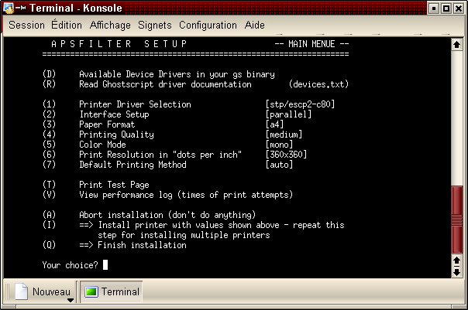Open the Affichage menu
468x310 pixels.
tap(110, 25)
